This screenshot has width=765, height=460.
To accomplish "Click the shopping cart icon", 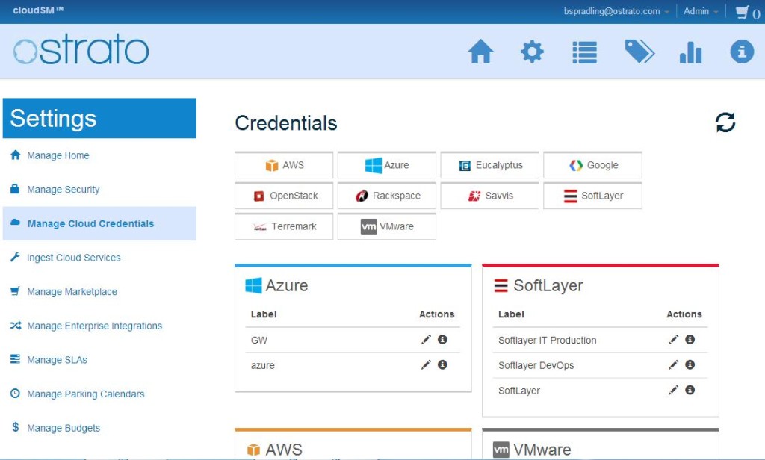I will coord(742,12).
